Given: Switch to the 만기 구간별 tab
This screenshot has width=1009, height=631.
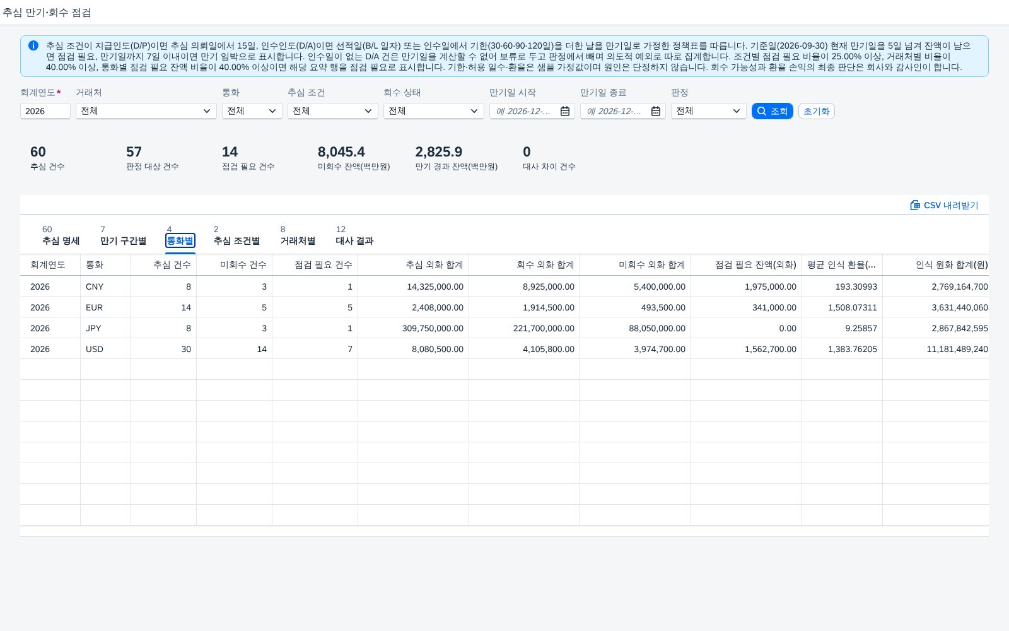Looking at the screenshot, I should [x=123, y=240].
